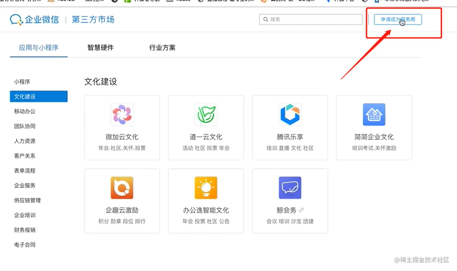Screen dimensions: 457x271
Task: Switch to 行业方案 tab
Action: 162,48
